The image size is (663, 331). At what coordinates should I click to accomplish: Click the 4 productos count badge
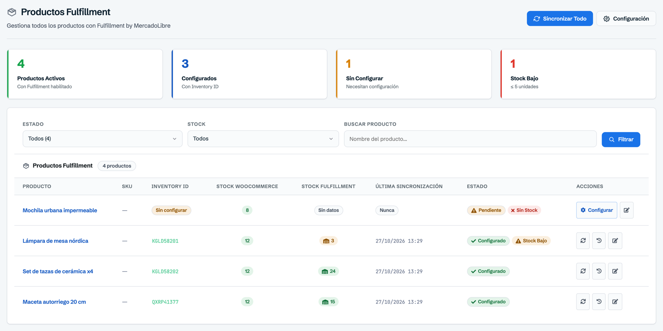click(x=117, y=166)
